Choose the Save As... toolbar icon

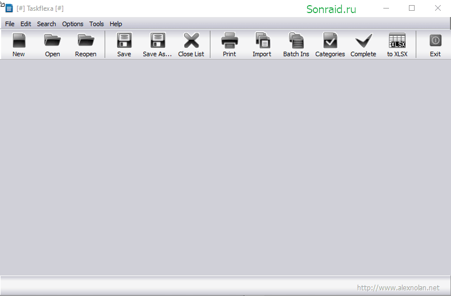pos(158,40)
